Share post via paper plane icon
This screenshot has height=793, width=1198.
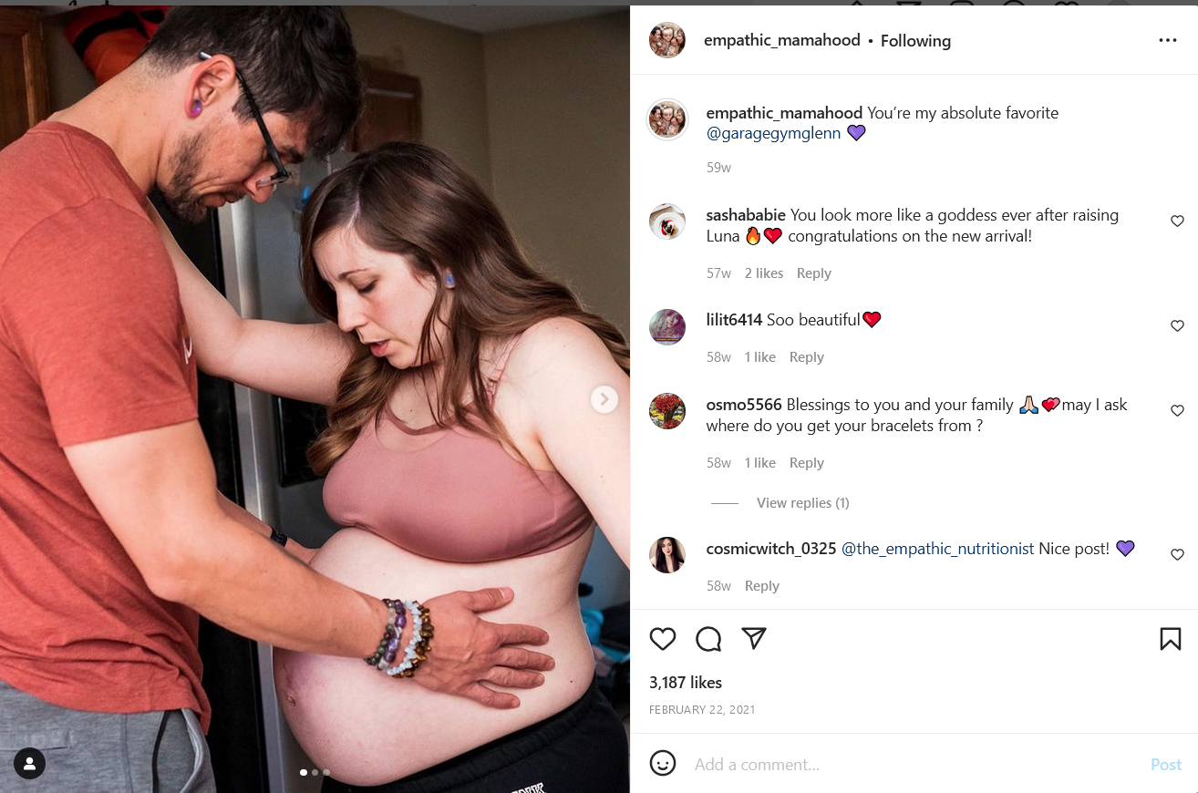tap(754, 639)
